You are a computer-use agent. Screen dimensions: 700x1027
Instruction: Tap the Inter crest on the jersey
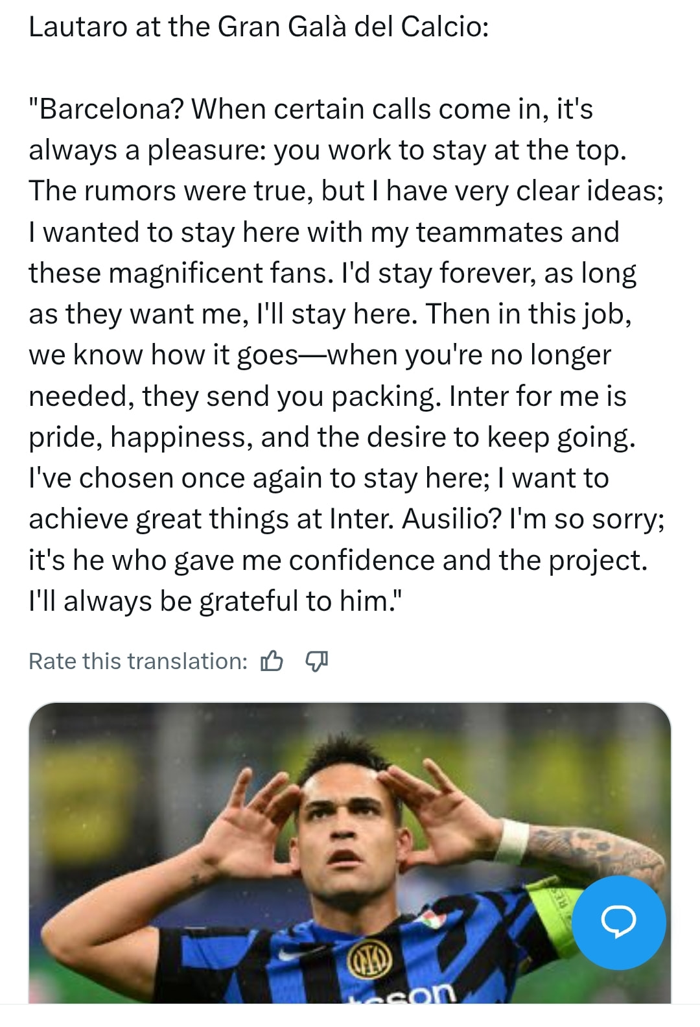tap(371, 958)
